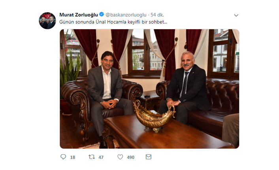
Task: Open the tweet via 54 dk. timestamp
Action: point(157,15)
